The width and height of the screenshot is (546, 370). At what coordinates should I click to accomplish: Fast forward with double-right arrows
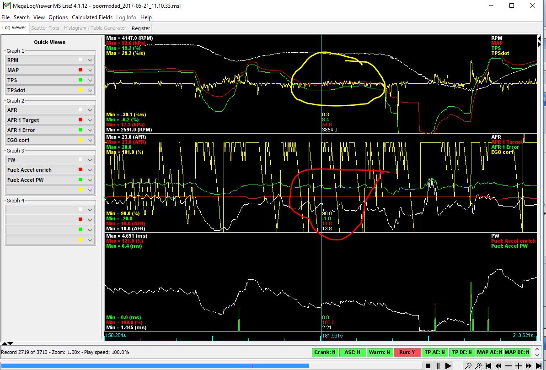pyautogui.click(x=529, y=365)
